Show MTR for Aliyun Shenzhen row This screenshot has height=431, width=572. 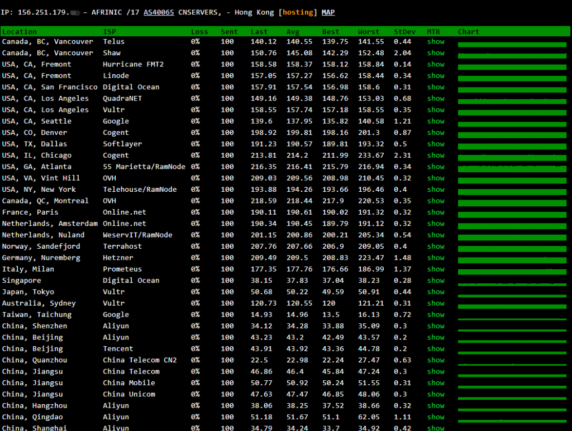pos(436,326)
